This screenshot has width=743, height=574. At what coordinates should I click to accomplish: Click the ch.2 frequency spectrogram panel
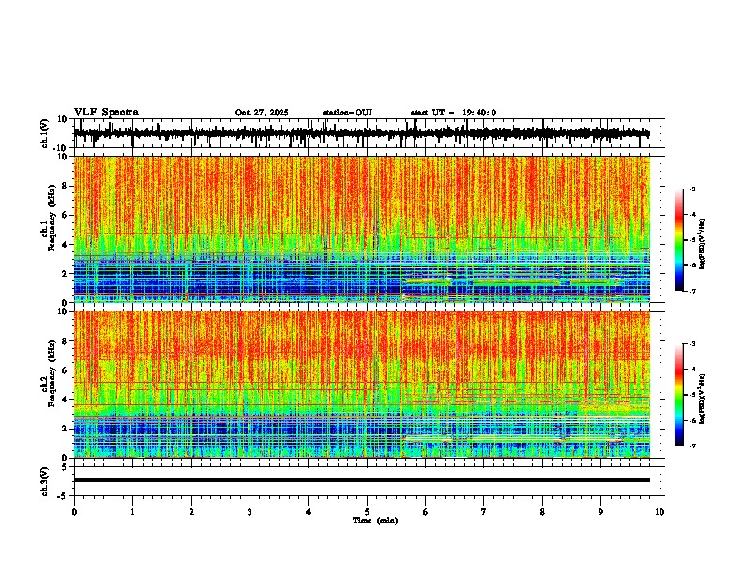point(362,385)
